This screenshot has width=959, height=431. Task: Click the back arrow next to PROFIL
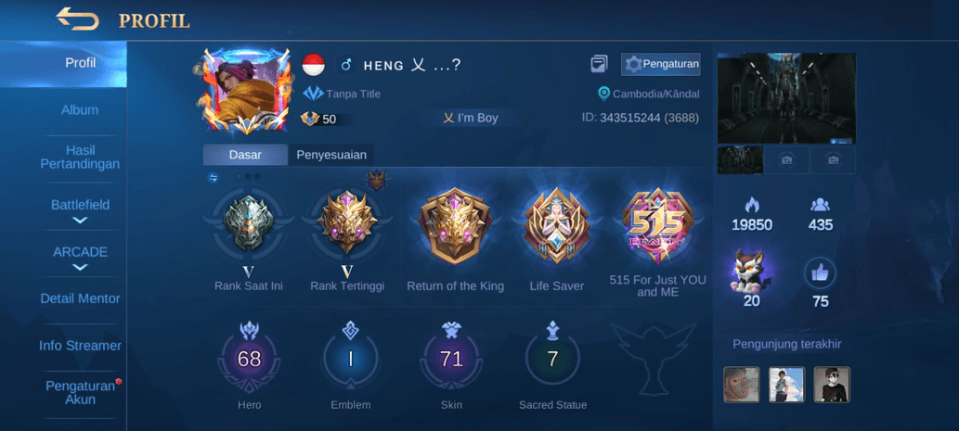77,19
